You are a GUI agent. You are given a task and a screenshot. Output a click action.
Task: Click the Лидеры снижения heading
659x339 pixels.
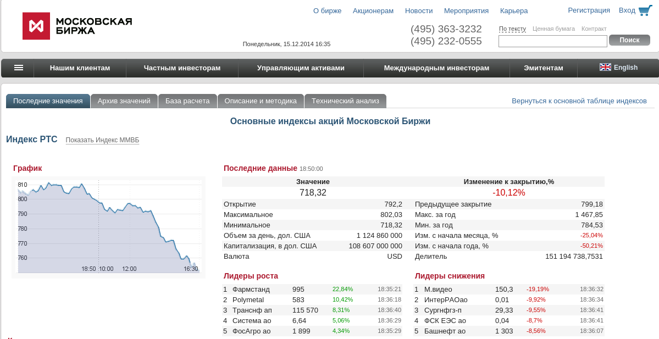pos(450,276)
